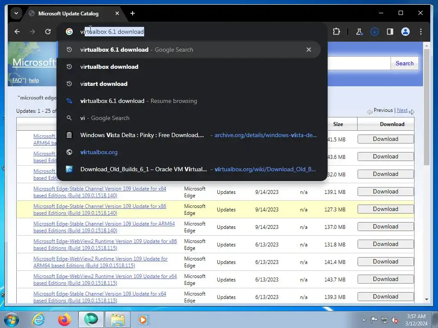Open WebView2 Runtime x64 Build 109.0.1518.115 link
The height and width of the screenshot is (328, 438).
click(x=105, y=279)
